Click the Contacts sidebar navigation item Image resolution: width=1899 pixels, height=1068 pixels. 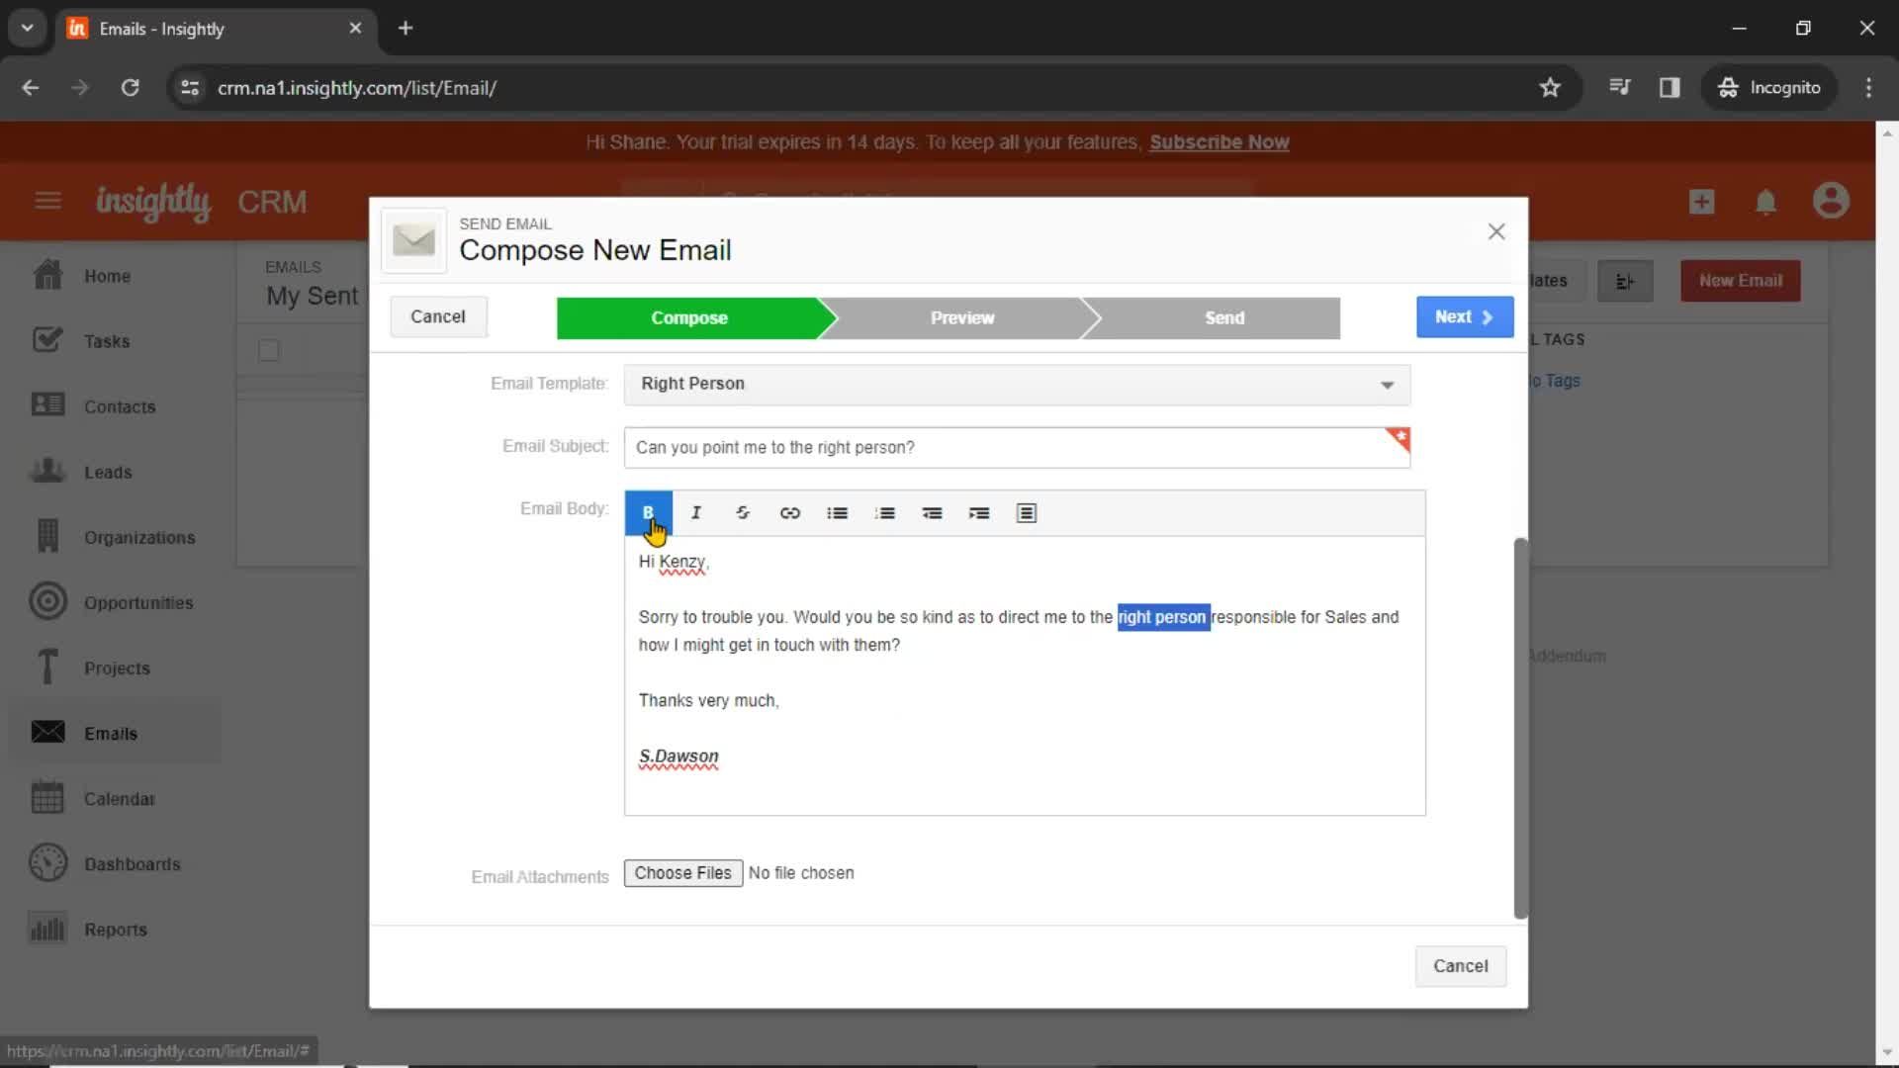pyautogui.click(x=120, y=405)
